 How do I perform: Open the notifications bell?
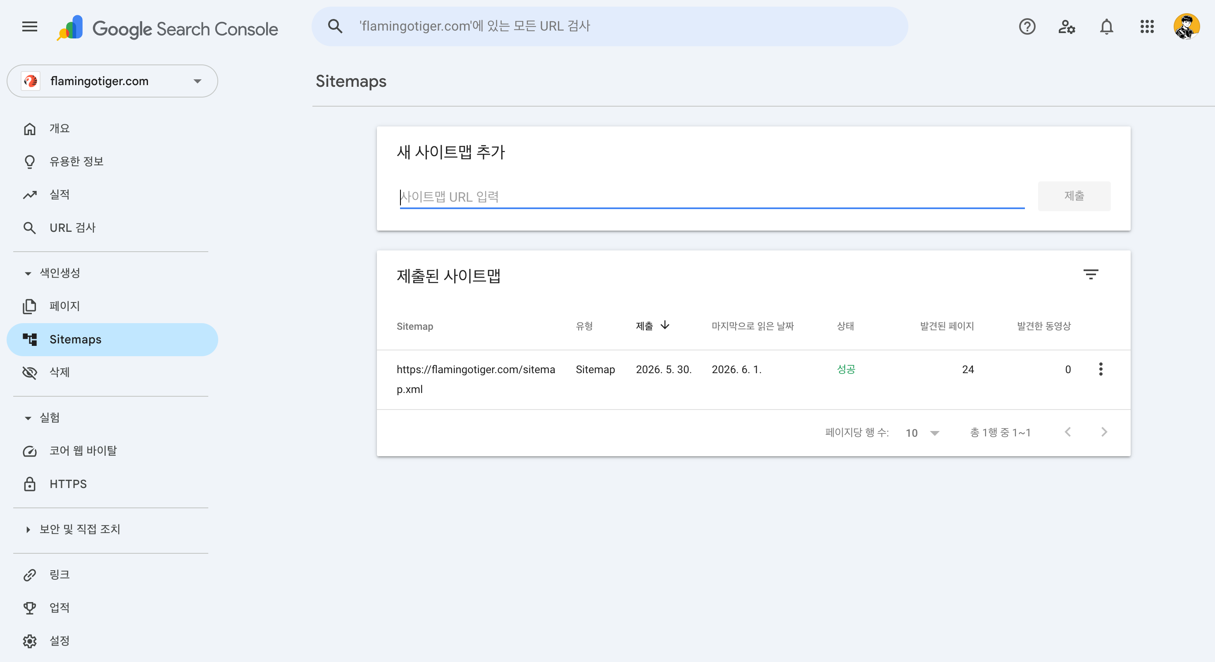point(1107,26)
